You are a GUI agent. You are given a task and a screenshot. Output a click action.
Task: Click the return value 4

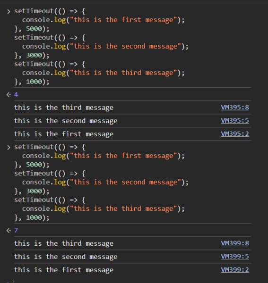tap(16, 94)
